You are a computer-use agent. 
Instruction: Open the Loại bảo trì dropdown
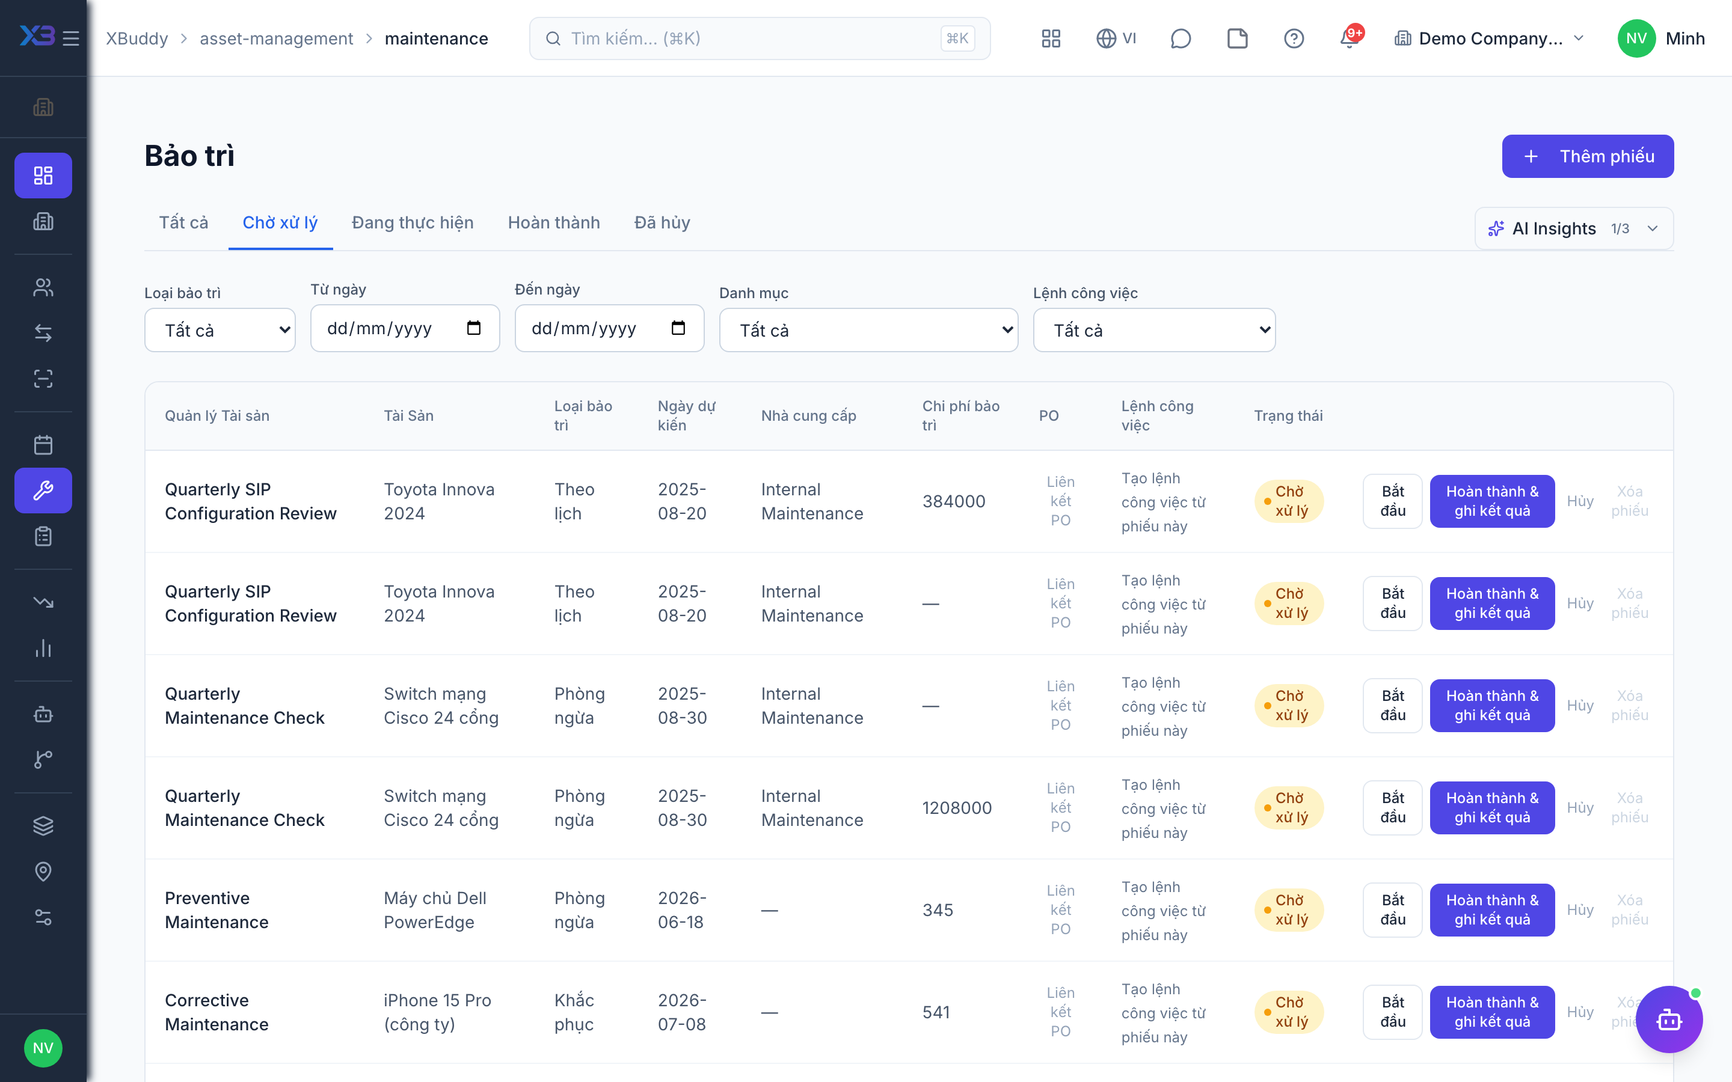(x=220, y=330)
